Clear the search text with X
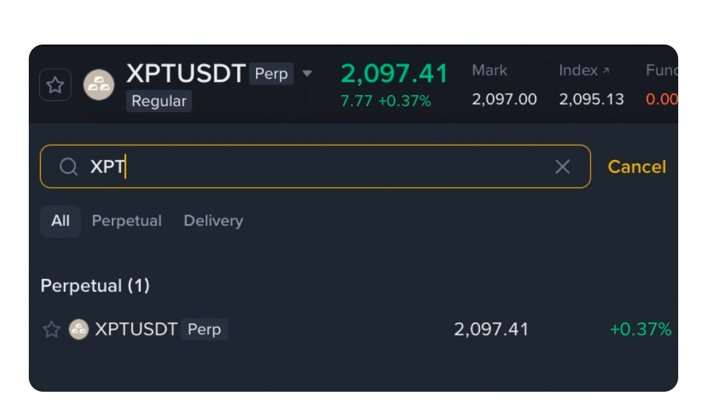 coord(562,167)
